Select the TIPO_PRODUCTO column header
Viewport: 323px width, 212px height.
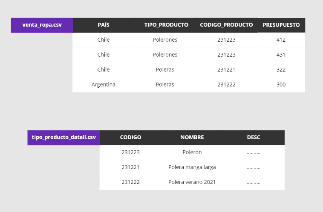pyautogui.click(x=166, y=25)
